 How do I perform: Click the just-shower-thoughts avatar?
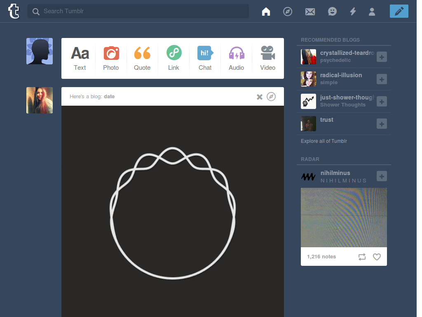pos(308,102)
